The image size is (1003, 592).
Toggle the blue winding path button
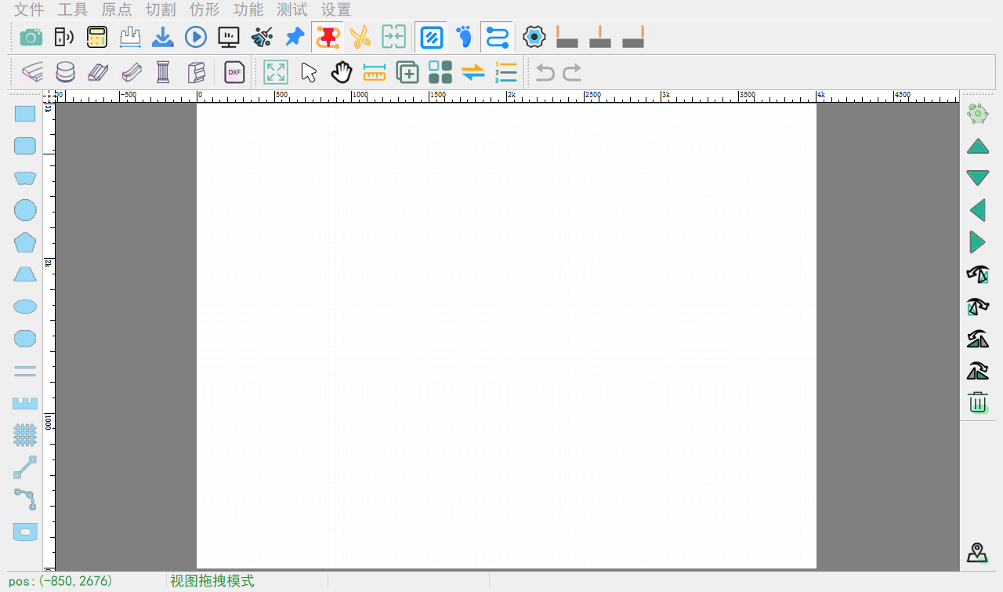497,37
